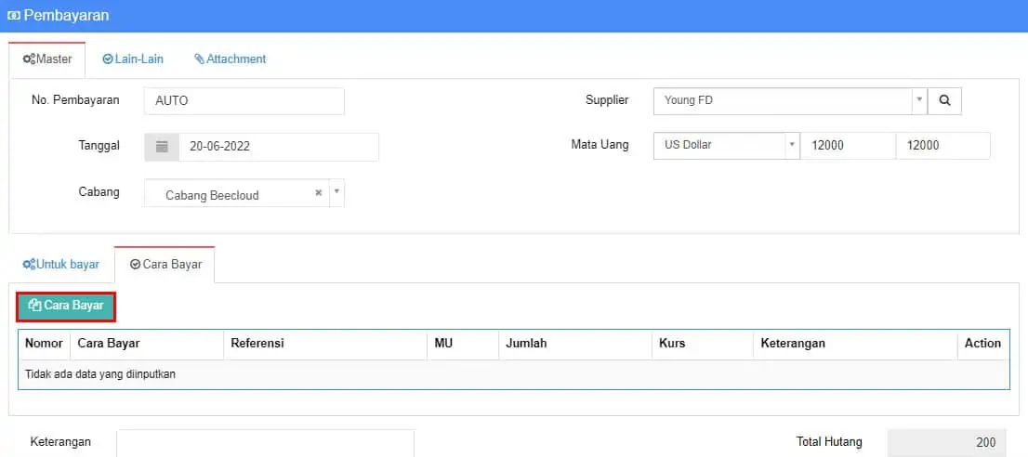Click the first 12000 exchange rate field

tap(848, 145)
